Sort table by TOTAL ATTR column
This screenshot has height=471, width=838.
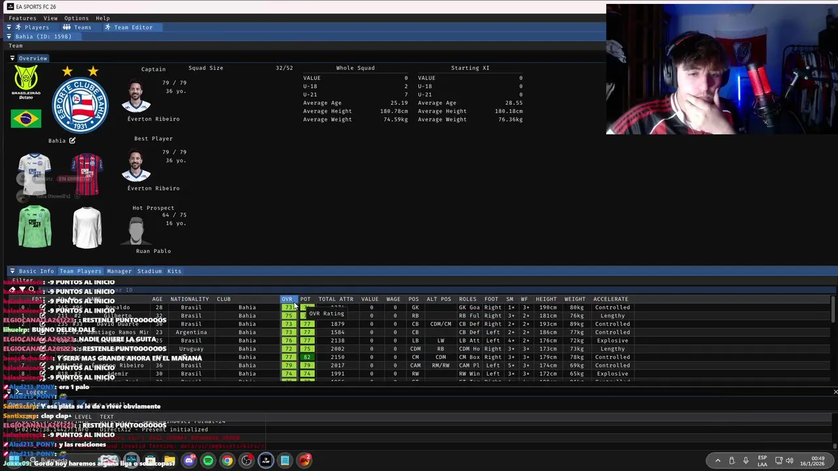tap(336, 299)
